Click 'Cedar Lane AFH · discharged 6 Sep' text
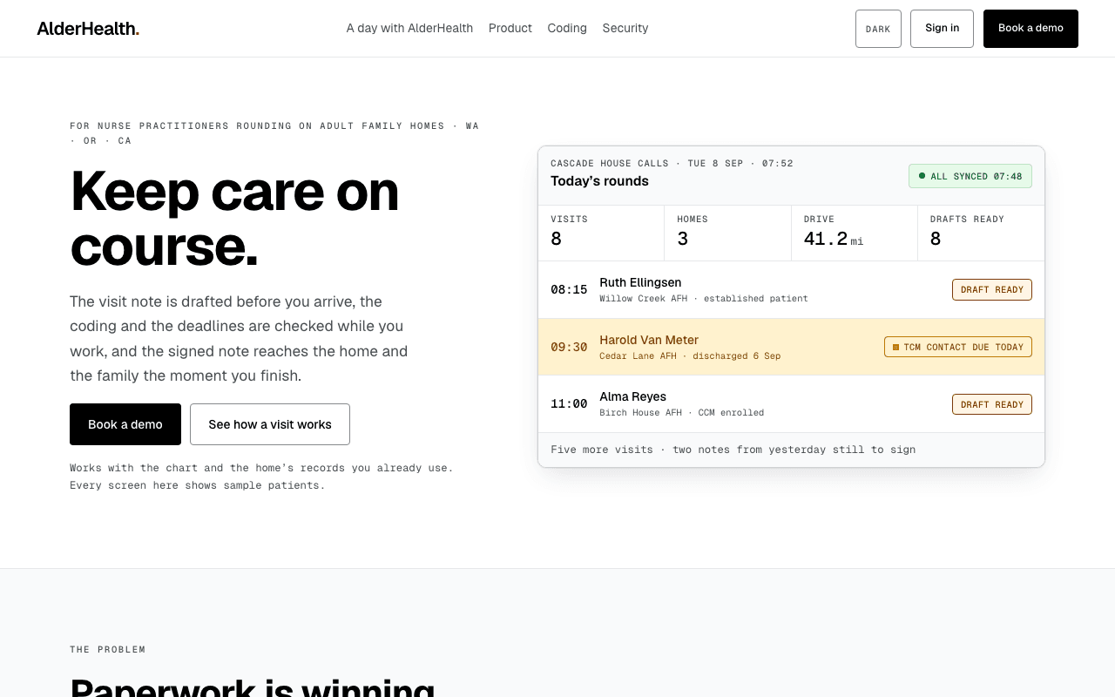Viewport: 1115px width, 697px height. 690,356
